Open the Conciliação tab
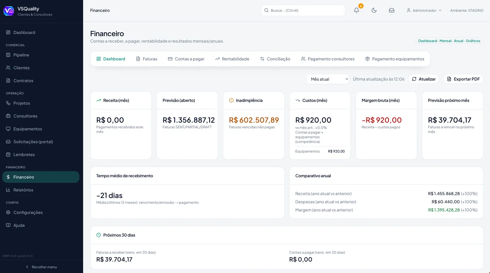The width and height of the screenshot is (490, 273). (275, 59)
